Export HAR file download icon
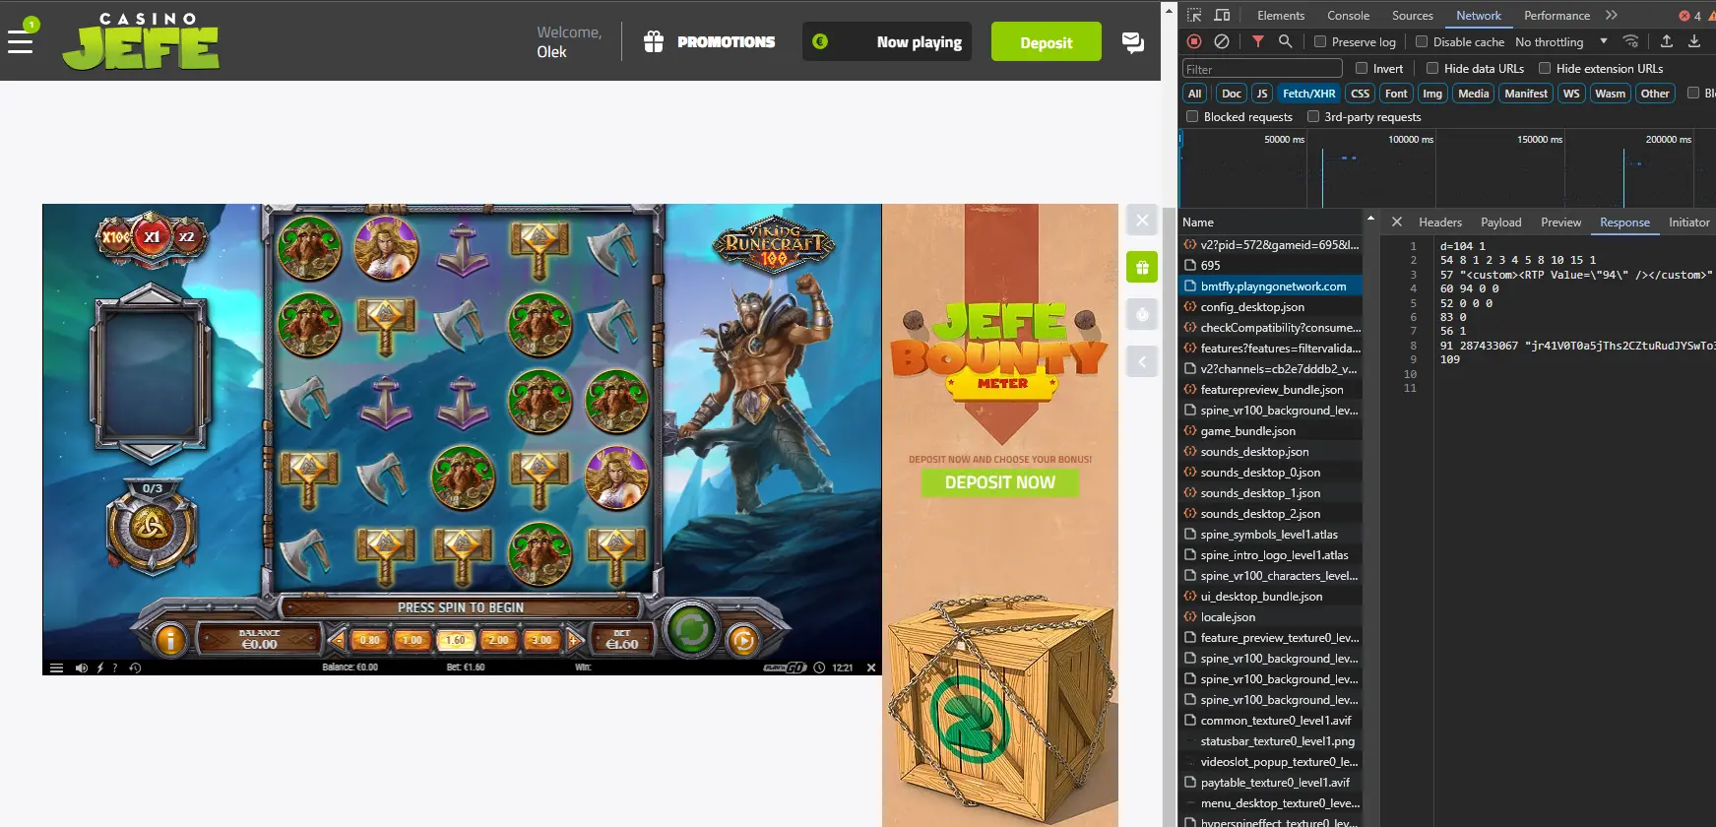Screen dimensions: 1716x827 pyautogui.click(x=1694, y=41)
